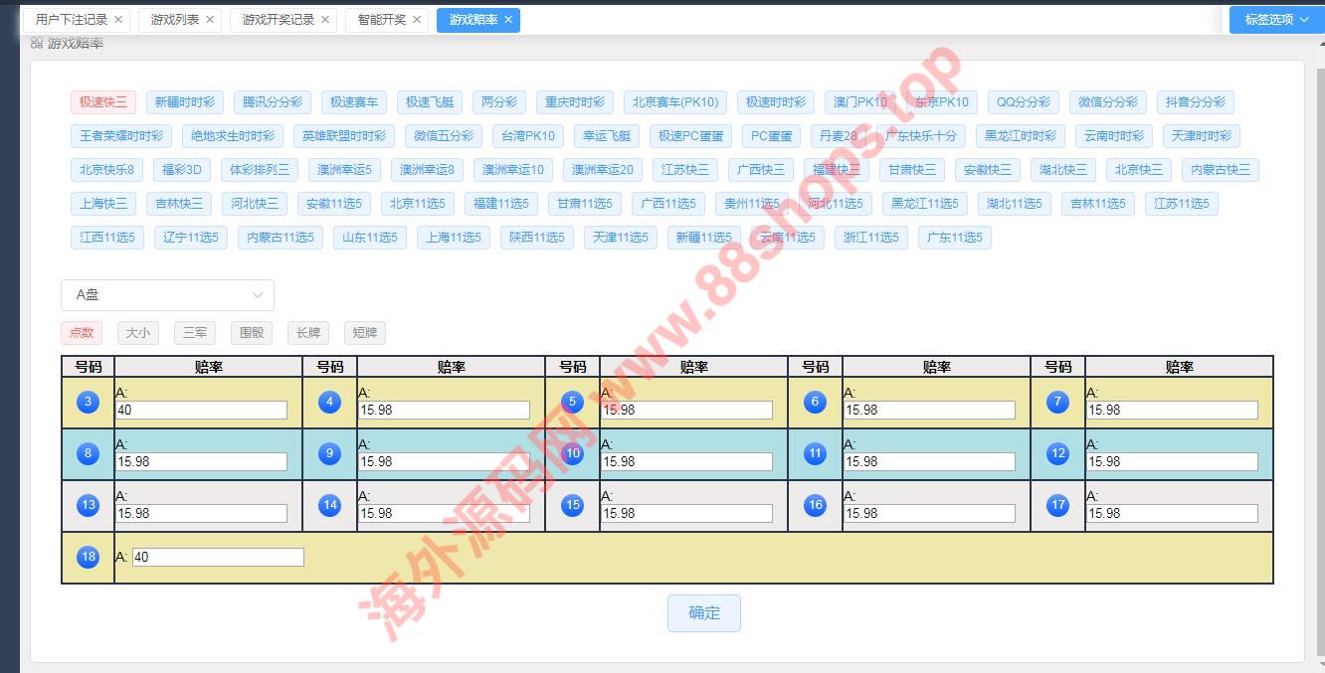The image size is (1325, 673).
Task: Choose the 北京赛车(PK10) game
Action: pyautogui.click(x=675, y=102)
